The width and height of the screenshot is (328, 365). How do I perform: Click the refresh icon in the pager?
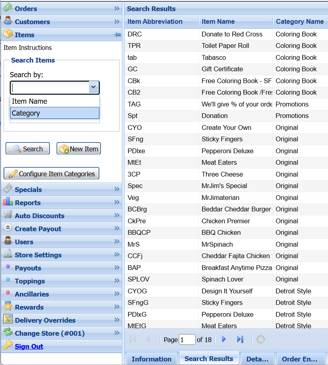(x=260, y=339)
